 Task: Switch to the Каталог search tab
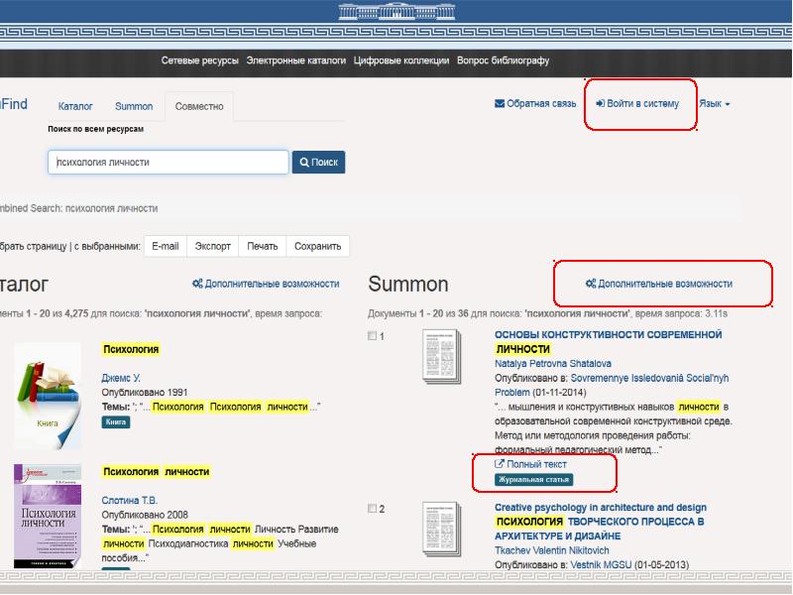pos(75,106)
